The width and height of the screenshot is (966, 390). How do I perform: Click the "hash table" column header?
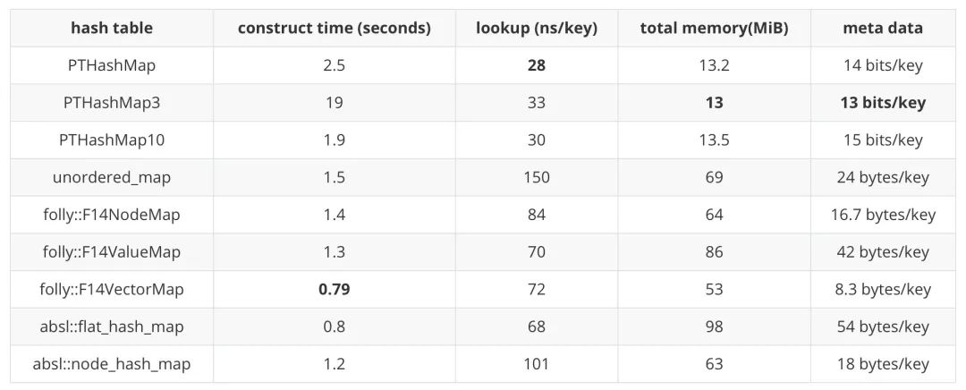pyautogui.click(x=112, y=28)
